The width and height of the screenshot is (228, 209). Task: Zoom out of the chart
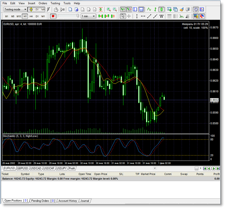pos(115,9)
